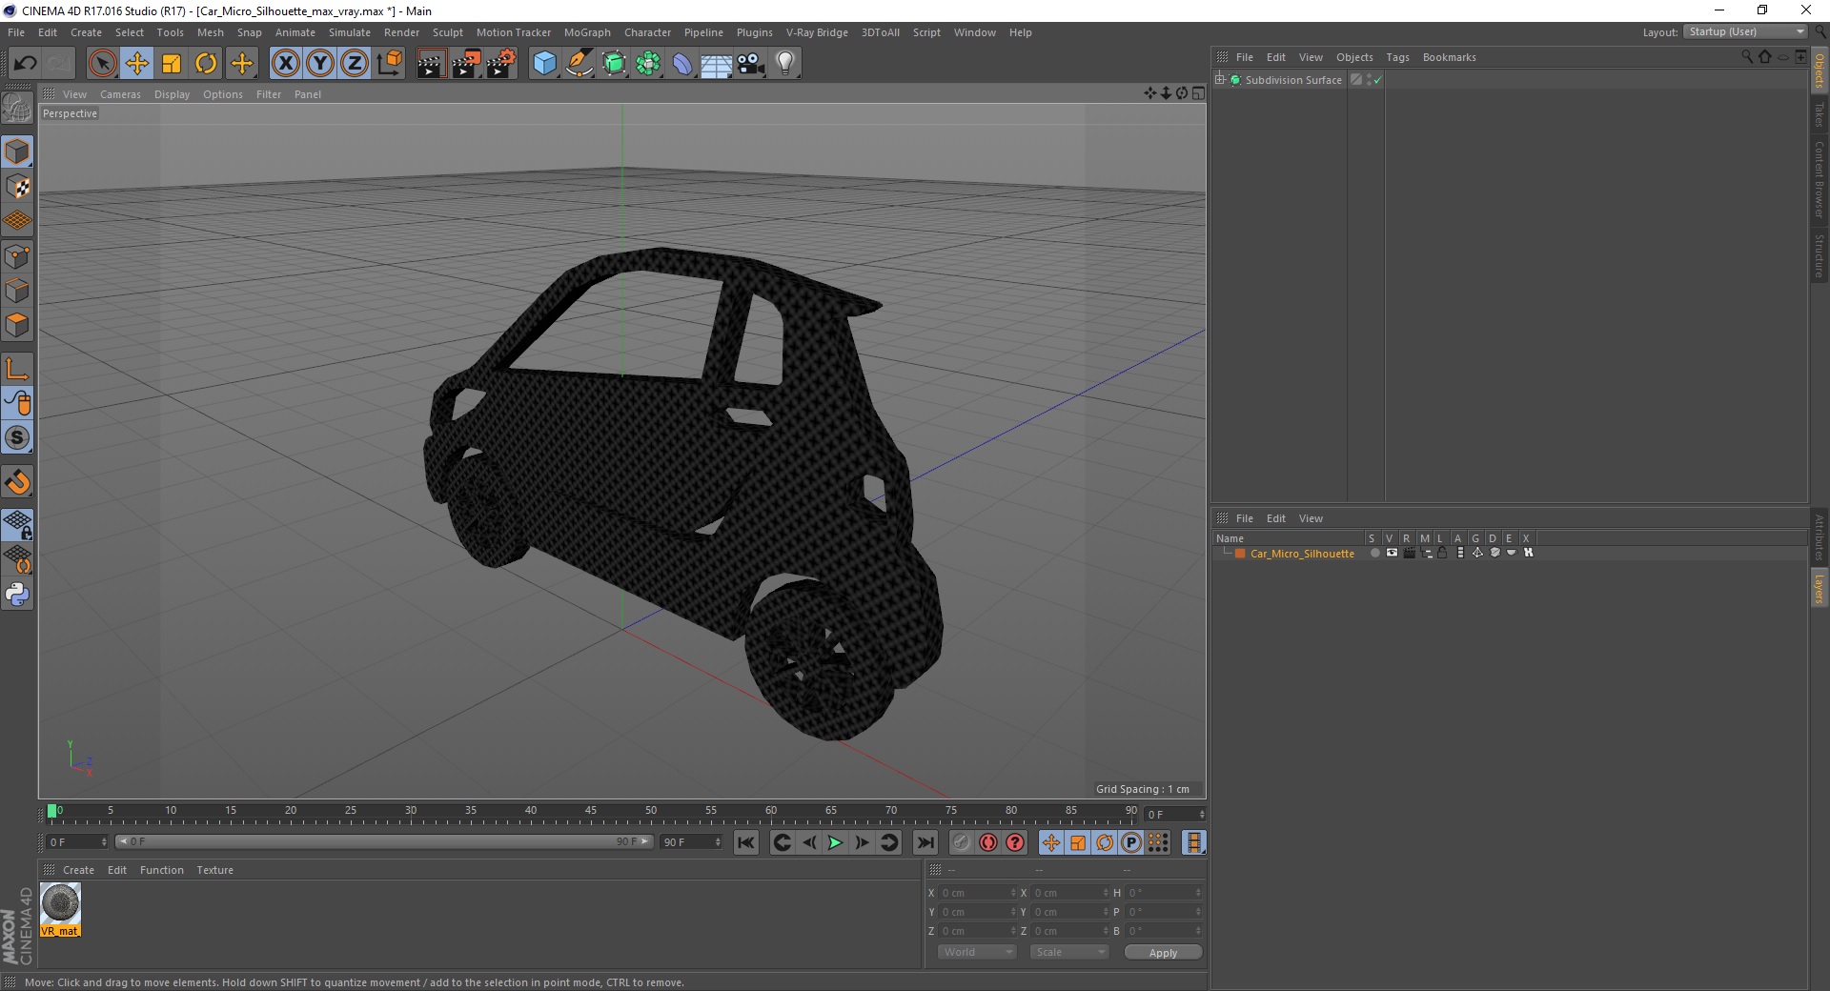Viewport: 1830px width, 991px height.
Task: Open material manager Texture menu
Action: [214, 870]
